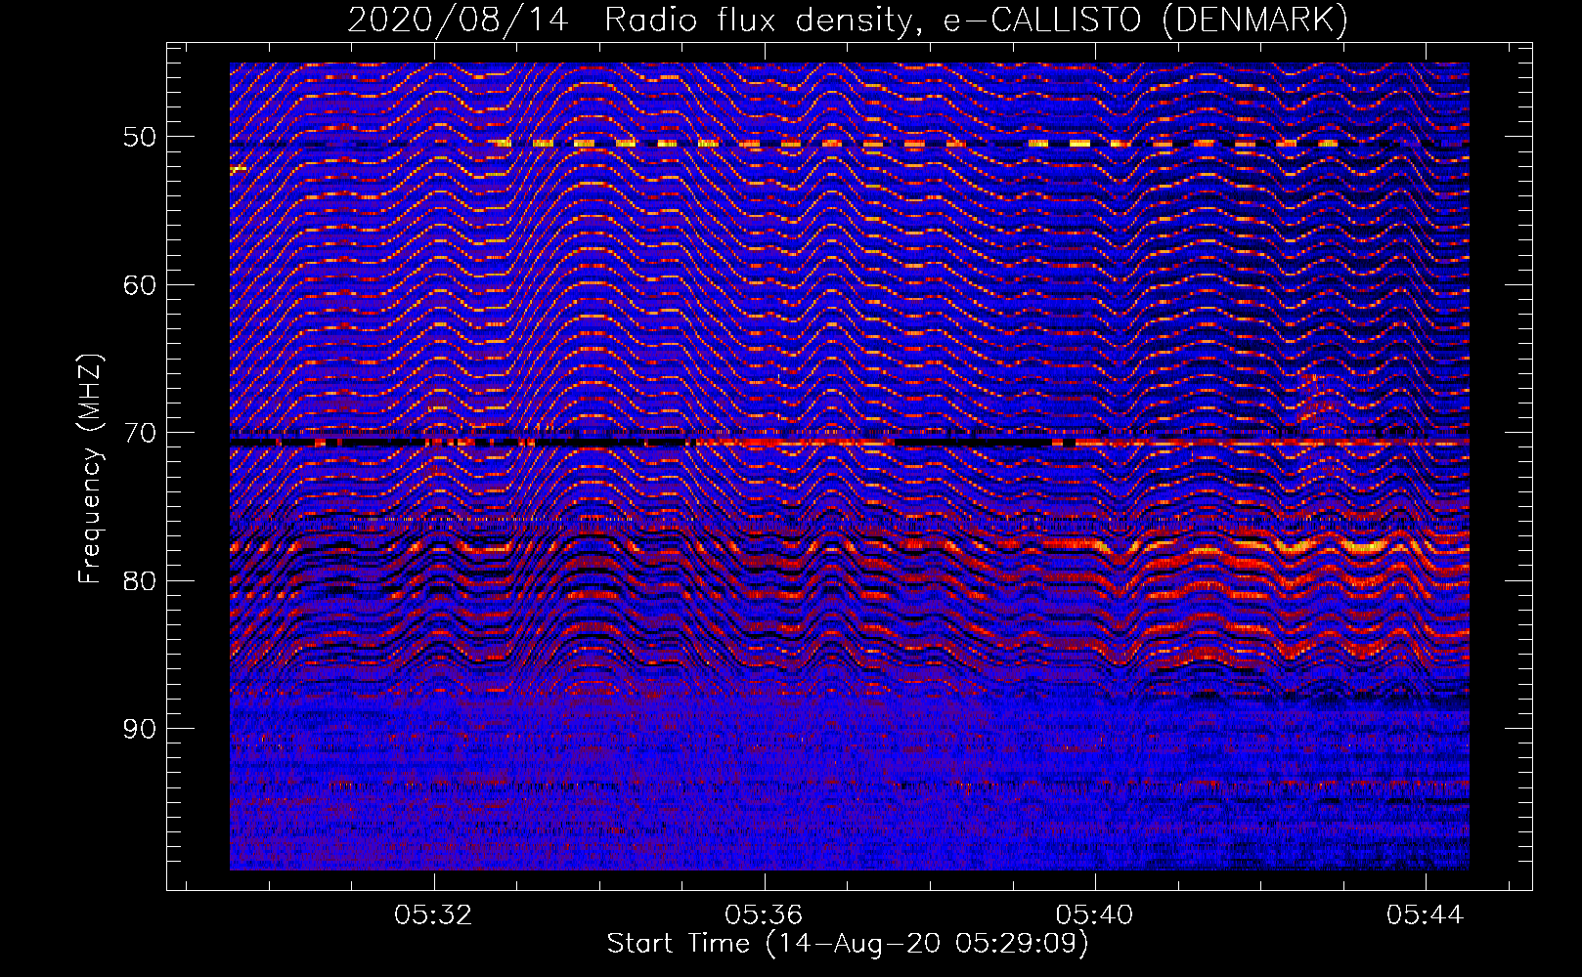The height and width of the screenshot is (977, 1582).
Task: Click the 60 frequency tick label
Action: tap(140, 285)
